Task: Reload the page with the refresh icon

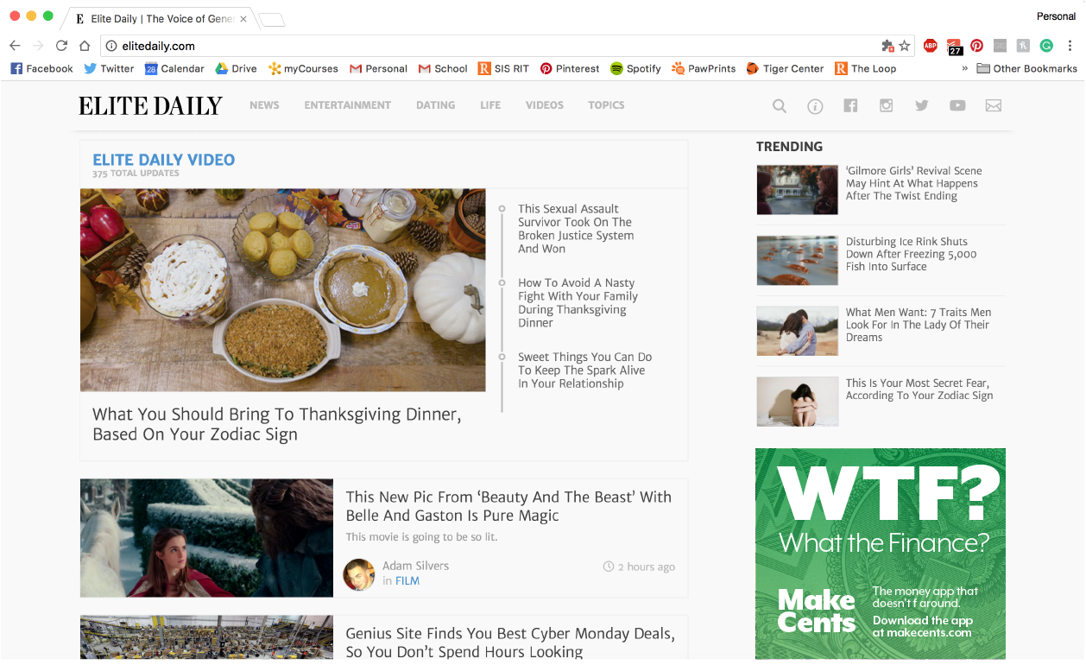Action: point(61,46)
